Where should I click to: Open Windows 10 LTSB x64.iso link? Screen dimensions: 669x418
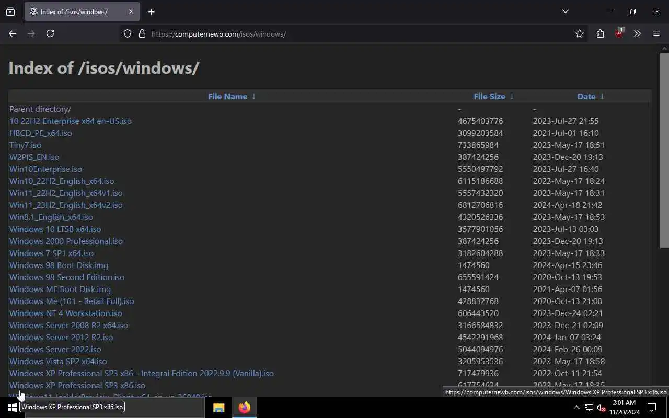tap(55, 229)
